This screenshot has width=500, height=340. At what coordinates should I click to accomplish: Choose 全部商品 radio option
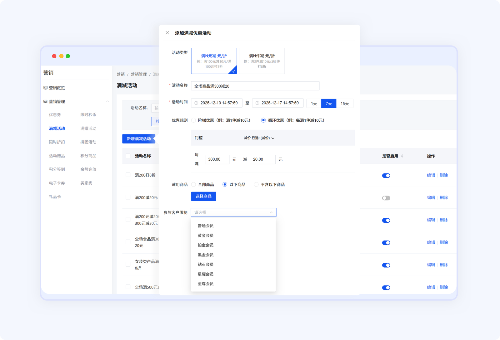coord(194,185)
